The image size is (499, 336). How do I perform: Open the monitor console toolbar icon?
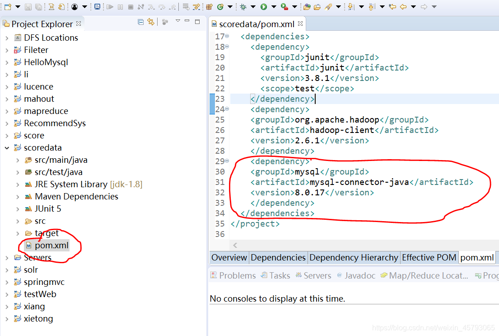tap(98, 7)
